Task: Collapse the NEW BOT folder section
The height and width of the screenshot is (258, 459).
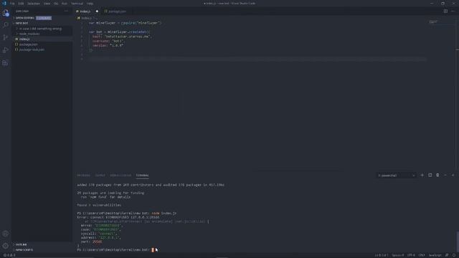Action: click(x=21, y=23)
